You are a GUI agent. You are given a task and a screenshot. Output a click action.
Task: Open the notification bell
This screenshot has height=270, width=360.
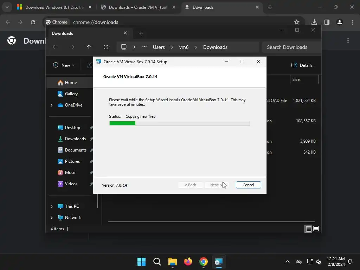pyautogui.click(x=350, y=262)
